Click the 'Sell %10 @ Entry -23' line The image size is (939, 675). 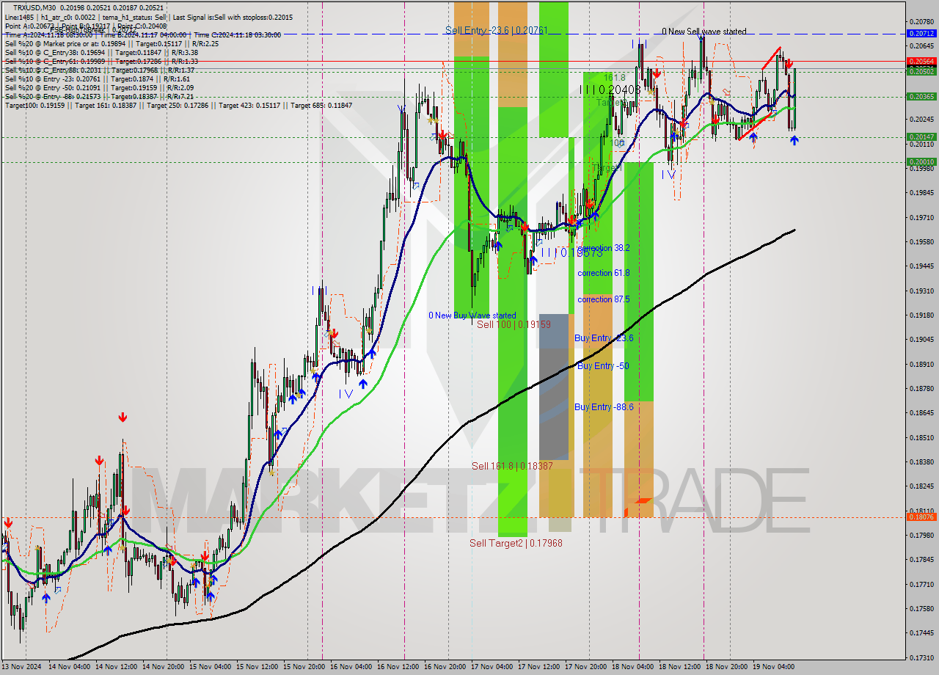[98, 79]
